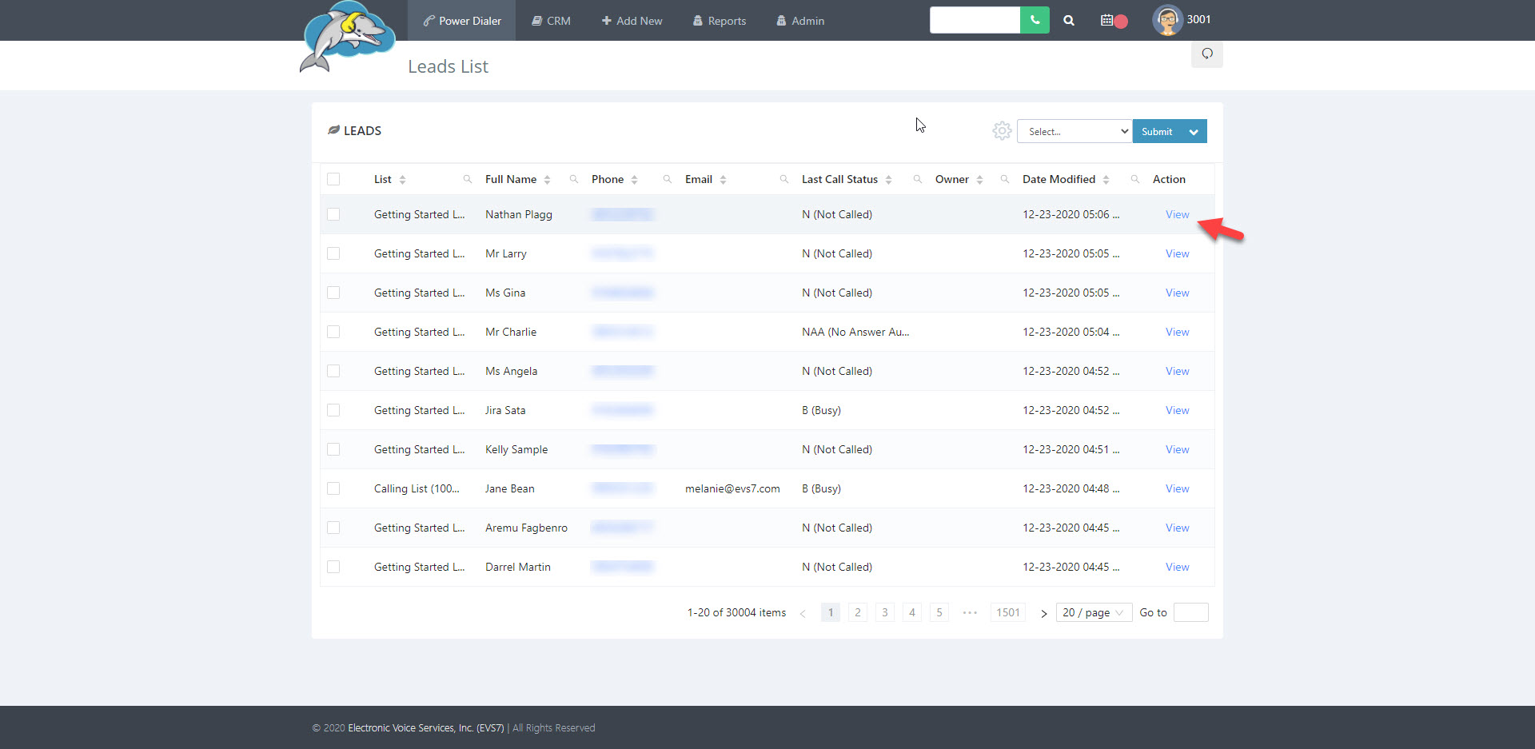Check the Mr Charlie row checkbox

tap(333, 332)
